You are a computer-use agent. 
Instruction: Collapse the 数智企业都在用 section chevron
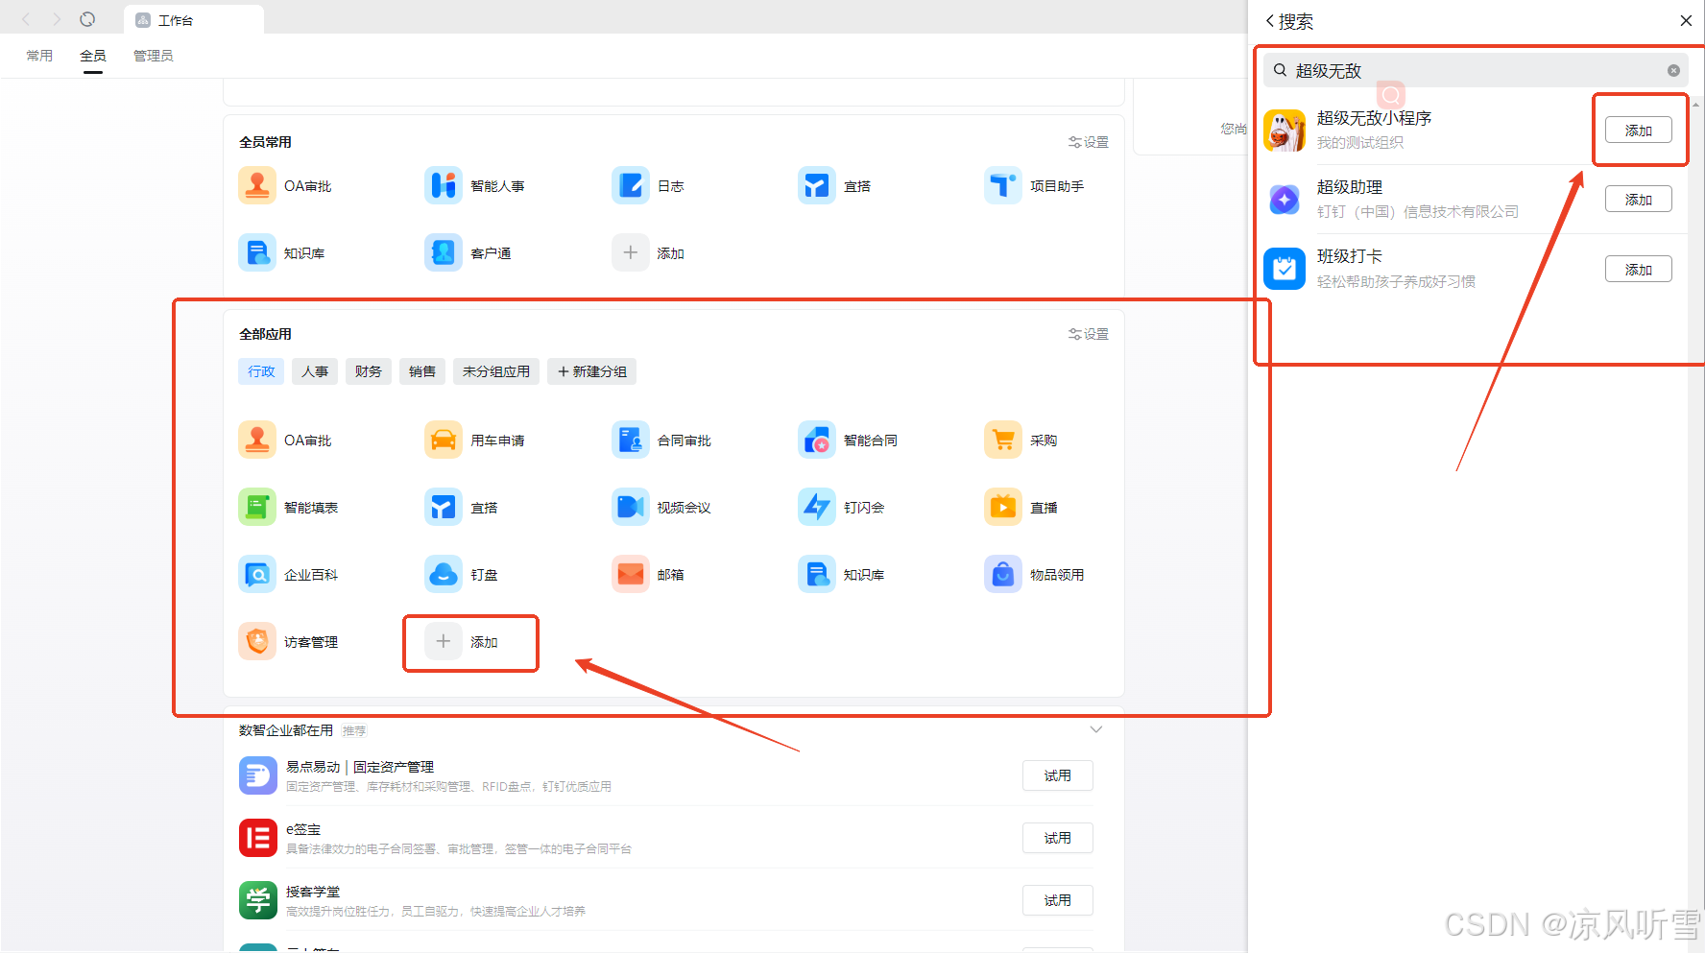1096,729
